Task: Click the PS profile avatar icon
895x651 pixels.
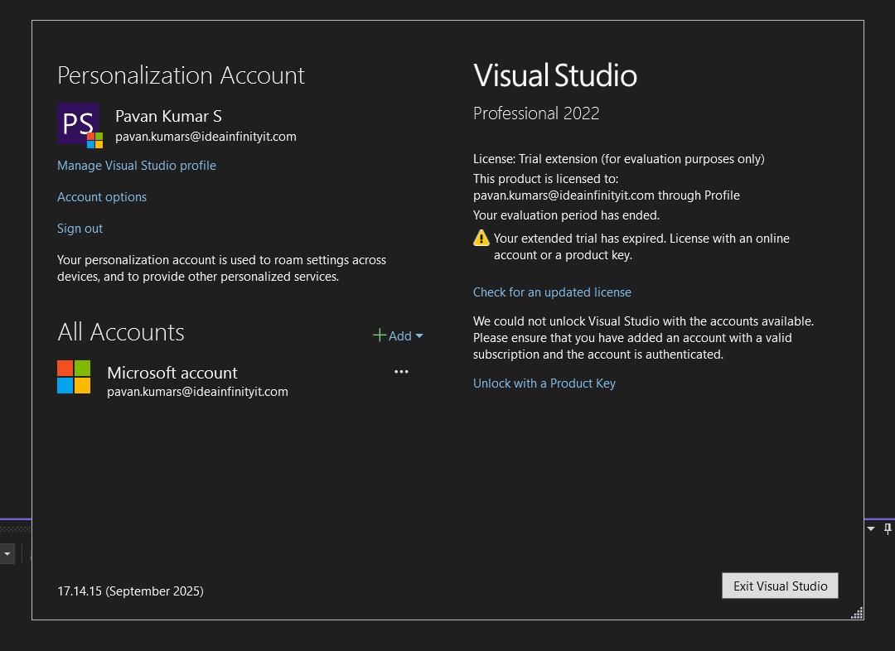Action: point(79,124)
